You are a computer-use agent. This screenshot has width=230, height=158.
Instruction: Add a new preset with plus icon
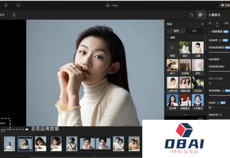coord(202,24)
